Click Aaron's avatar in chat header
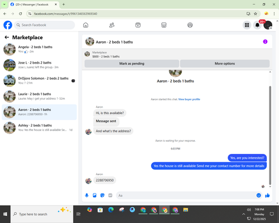279x223 pixels. (x=90, y=42)
